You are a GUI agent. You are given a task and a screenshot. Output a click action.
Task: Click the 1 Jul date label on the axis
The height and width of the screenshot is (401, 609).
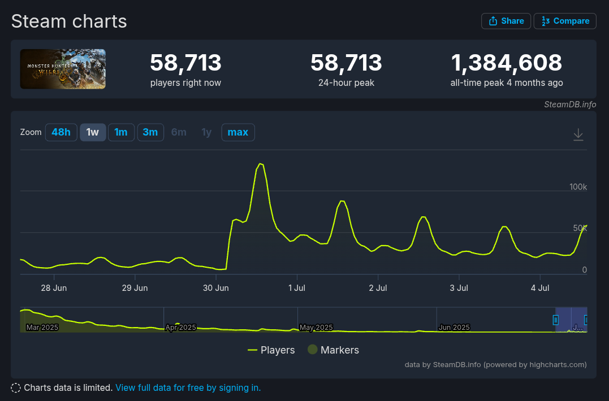click(297, 288)
